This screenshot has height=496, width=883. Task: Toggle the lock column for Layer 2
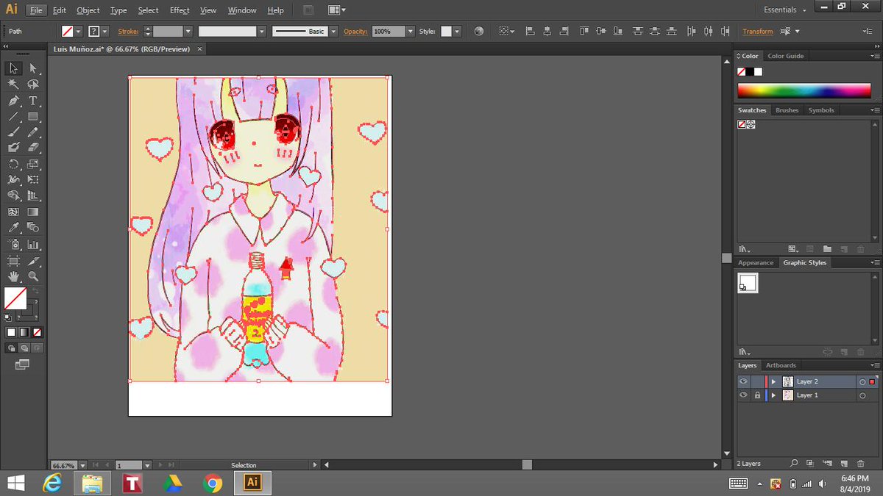[756, 381]
